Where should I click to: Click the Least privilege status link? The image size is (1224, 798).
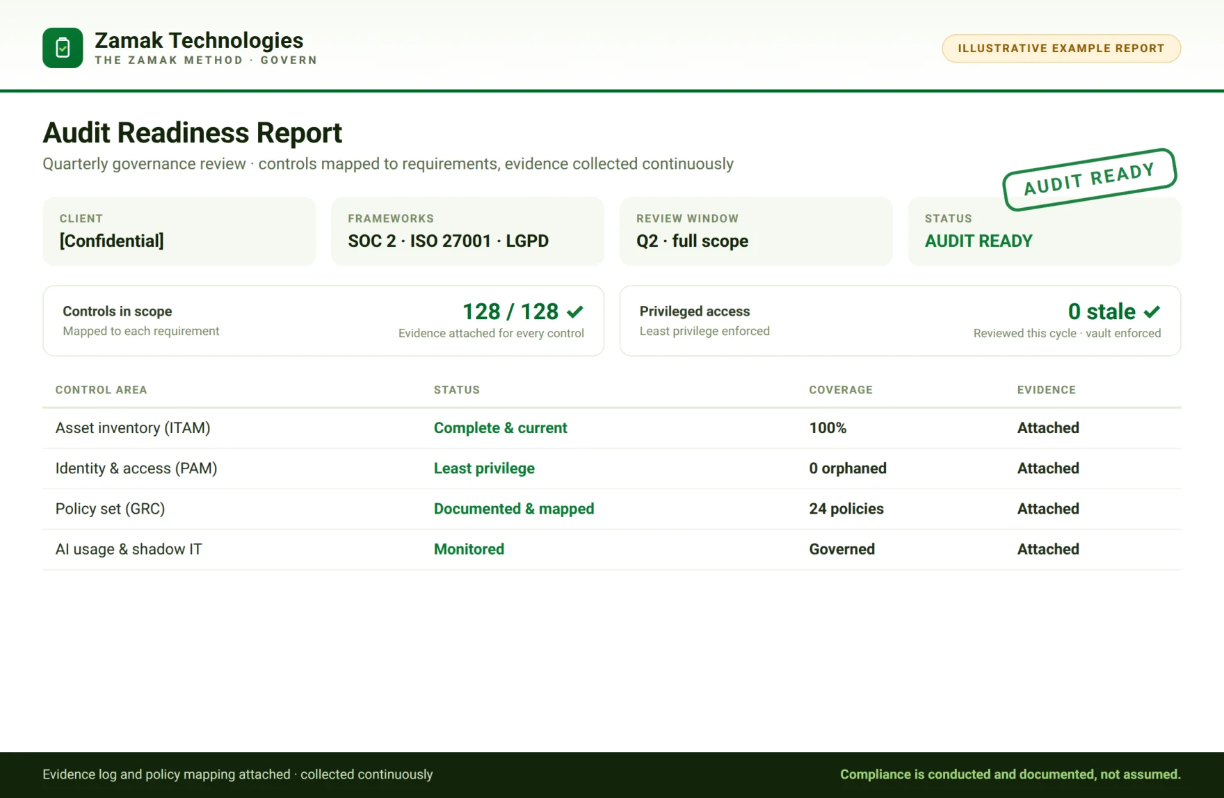tap(484, 469)
